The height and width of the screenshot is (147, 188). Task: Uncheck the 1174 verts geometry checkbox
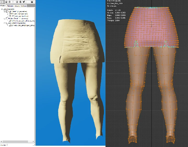click(x=10, y=16)
